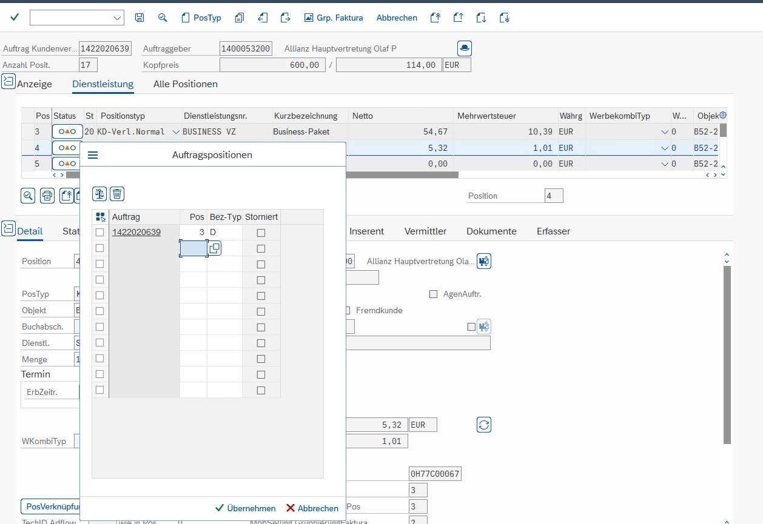Collapse the upper tab strip panel icon
Viewport: 763px width, 524px height.
pyautogui.click(x=8, y=81)
